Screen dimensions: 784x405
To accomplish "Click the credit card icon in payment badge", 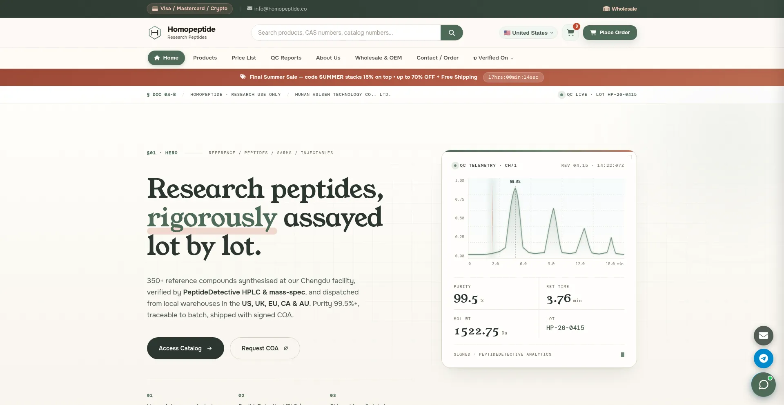I will [x=155, y=9].
